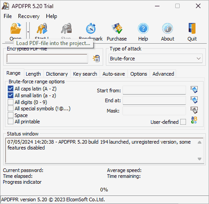Click the Start from input field

tap(154, 90)
